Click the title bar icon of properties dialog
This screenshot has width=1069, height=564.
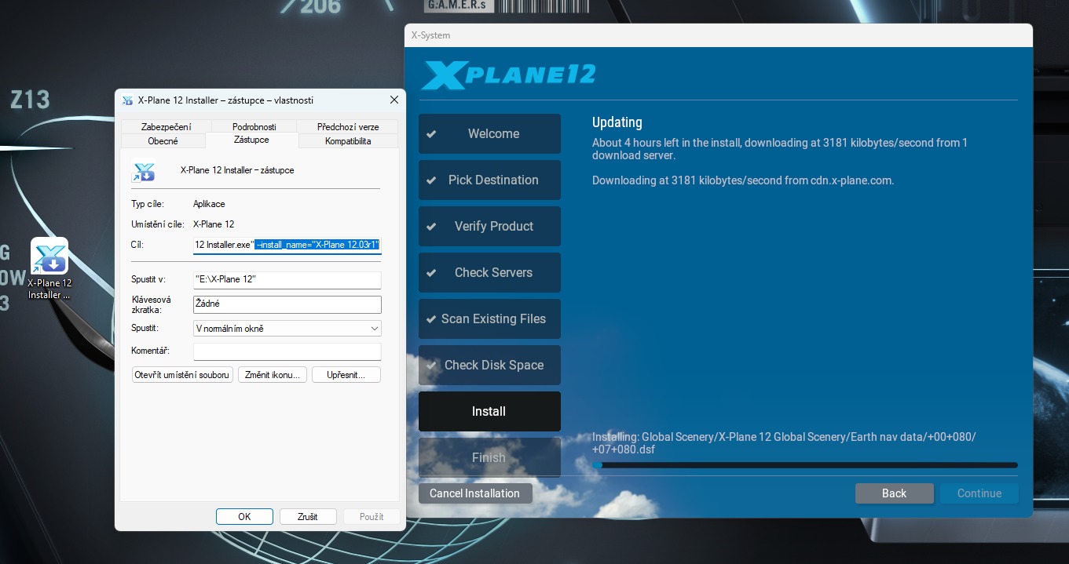coord(127,100)
